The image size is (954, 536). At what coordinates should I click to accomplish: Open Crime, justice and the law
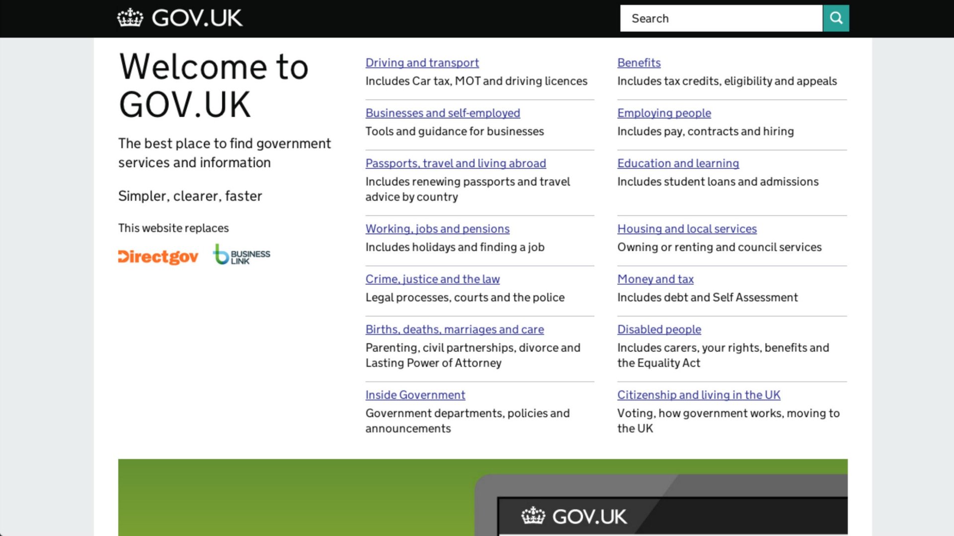coord(432,279)
